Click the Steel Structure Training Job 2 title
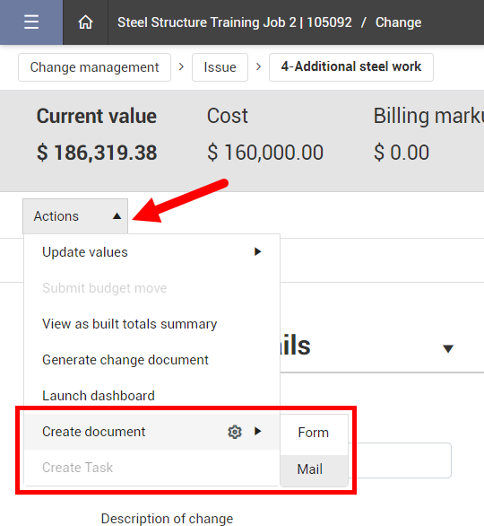Image resolution: width=484 pixels, height=526 pixels. tap(235, 22)
